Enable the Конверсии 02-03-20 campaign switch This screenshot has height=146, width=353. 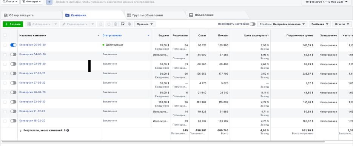(x=13, y=64)
